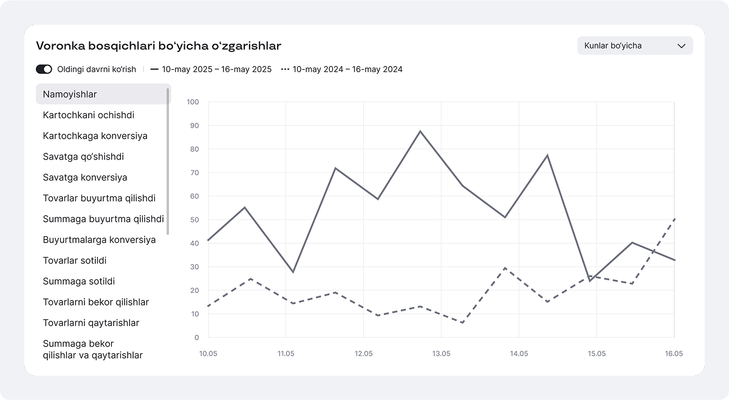Click the 16.05 x-axis date label
The image size is (729, 400).
click(674, 353)
